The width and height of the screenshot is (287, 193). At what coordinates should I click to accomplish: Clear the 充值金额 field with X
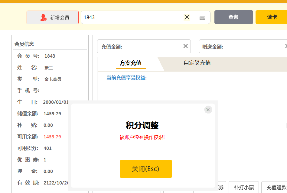(185, 46)
